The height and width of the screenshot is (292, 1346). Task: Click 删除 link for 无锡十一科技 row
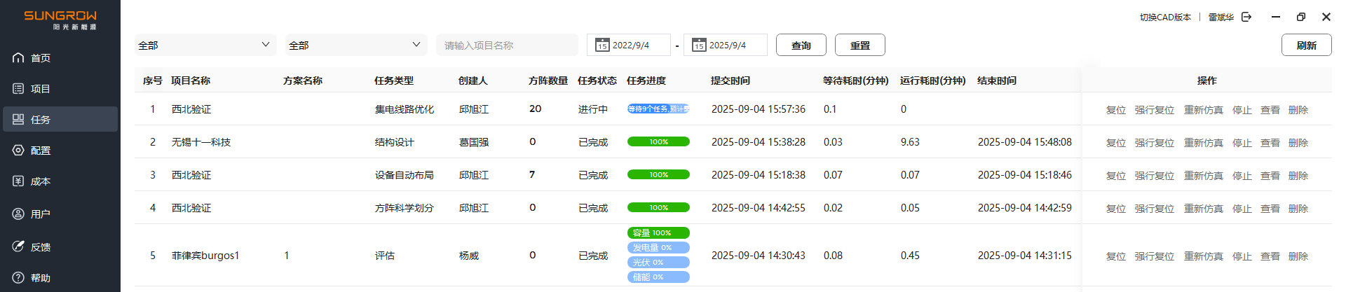pos(1298,143)
